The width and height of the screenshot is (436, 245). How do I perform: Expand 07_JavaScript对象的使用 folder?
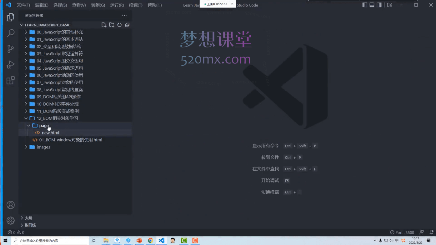click(x=75, y=82)
